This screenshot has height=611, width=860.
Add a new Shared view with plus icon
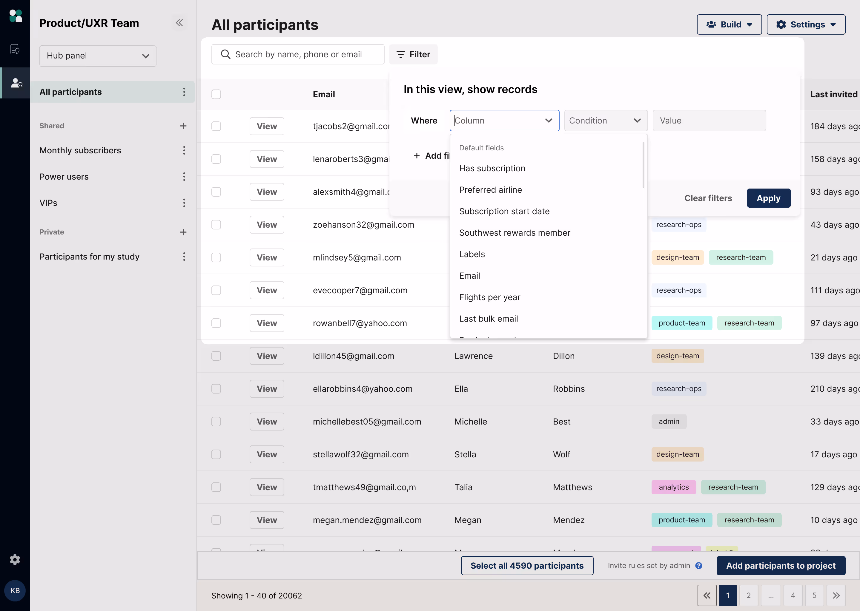point(183,126)
